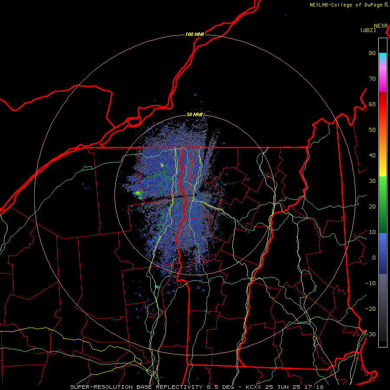Click the 40 dBZ scale value
The width and height of the screenshot is (390, 390).
(x=372, y=156)
